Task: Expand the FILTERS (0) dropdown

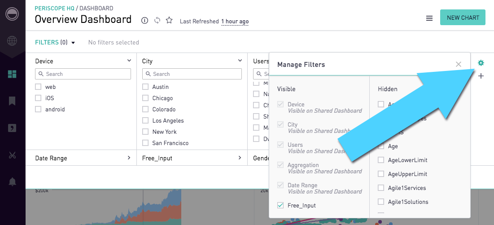Action: point(55,42)
